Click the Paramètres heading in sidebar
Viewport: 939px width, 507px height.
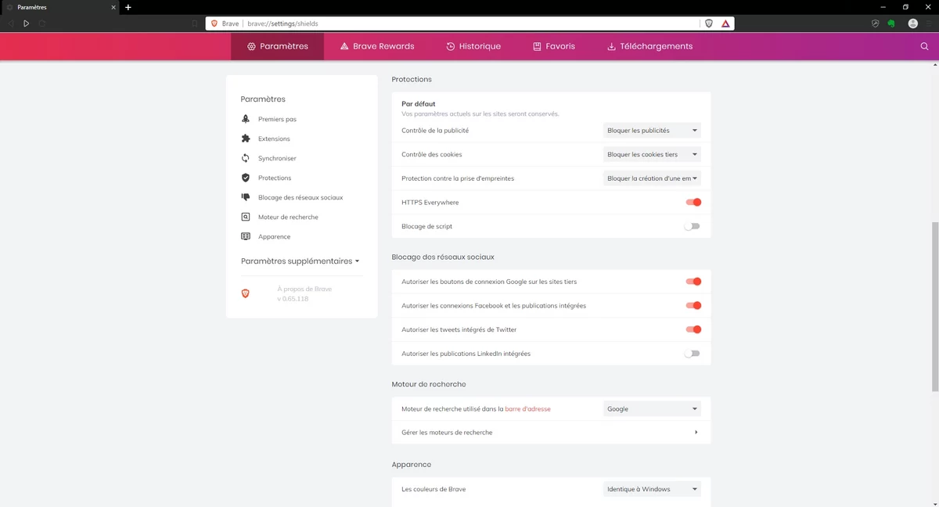tap(263, 99)
